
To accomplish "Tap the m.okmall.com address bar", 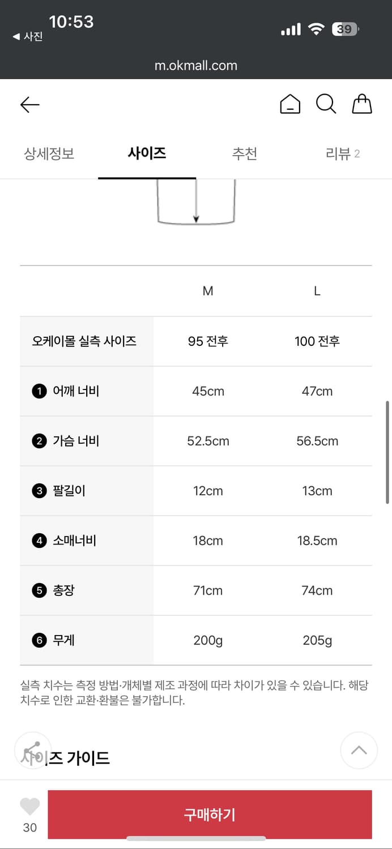I will coord(196,66).
